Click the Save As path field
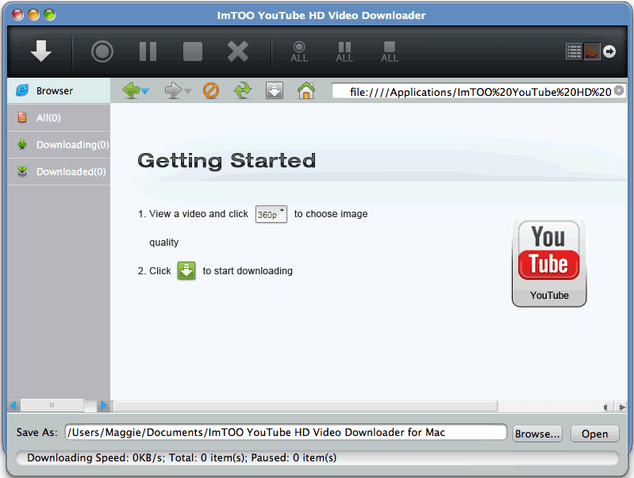 (x=286, y=432)
